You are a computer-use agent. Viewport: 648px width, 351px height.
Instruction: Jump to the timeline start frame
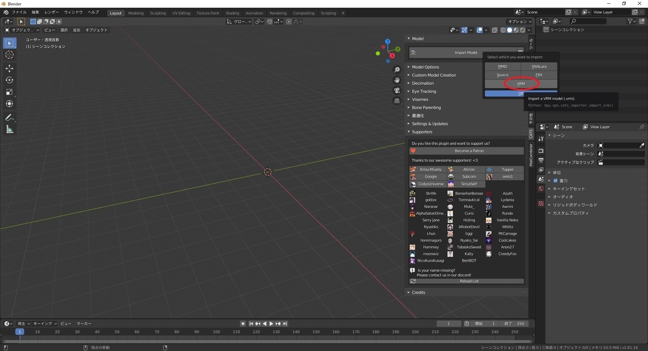[251, 323]
